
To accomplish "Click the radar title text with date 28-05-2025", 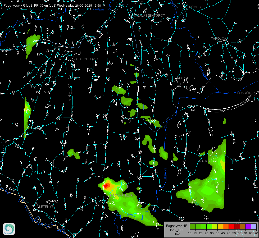I will click(x=52, y=6).
